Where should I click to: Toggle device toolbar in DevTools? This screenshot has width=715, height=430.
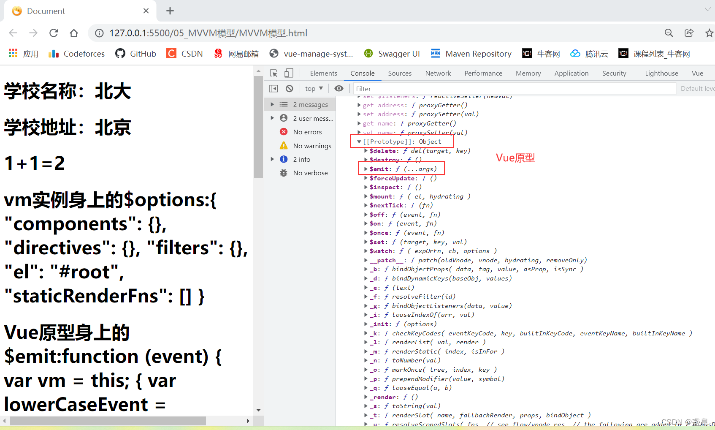click(289, 73)
